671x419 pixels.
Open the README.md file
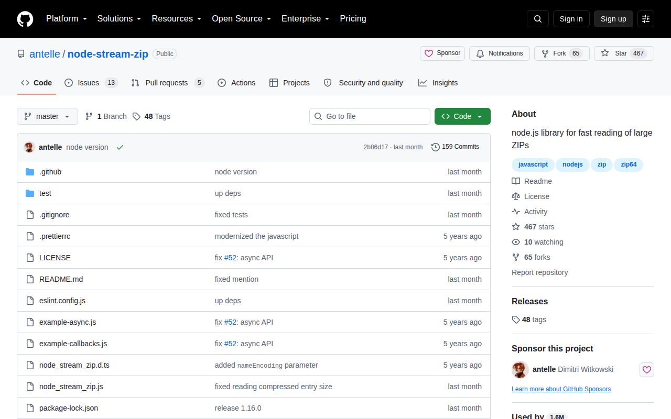click(61, 279)
